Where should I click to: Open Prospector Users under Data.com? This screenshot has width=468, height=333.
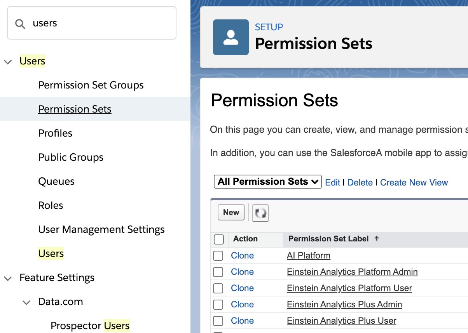(x=90, y=326)
